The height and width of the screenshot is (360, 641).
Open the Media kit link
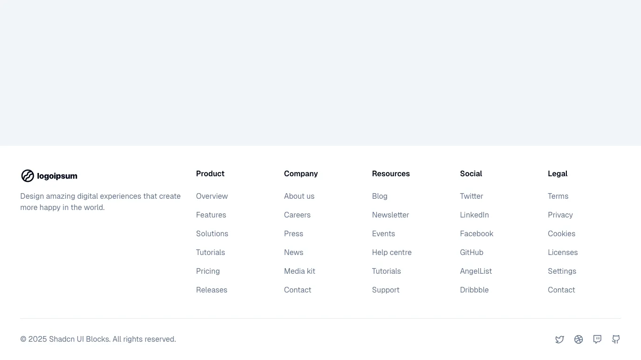coord(299,271)
